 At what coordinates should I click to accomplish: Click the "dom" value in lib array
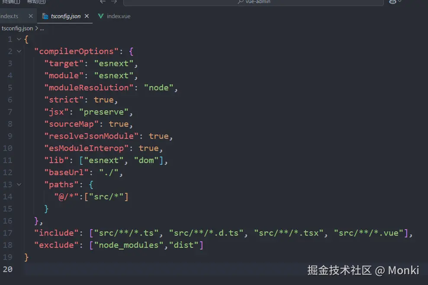pyautogui.click(x=146, y=160)
